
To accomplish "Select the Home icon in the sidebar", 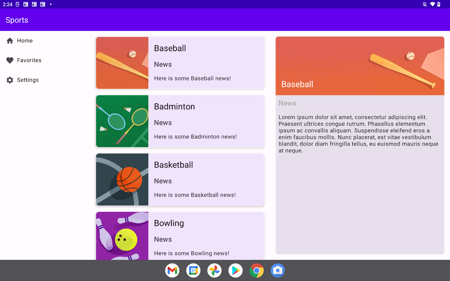I will pos(10,40).
